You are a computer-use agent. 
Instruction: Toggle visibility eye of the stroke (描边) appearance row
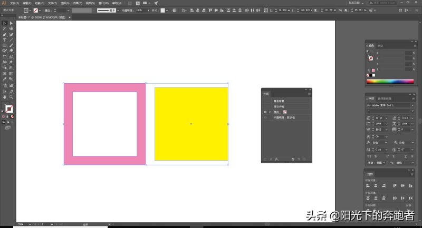click(x=265, y=112)
